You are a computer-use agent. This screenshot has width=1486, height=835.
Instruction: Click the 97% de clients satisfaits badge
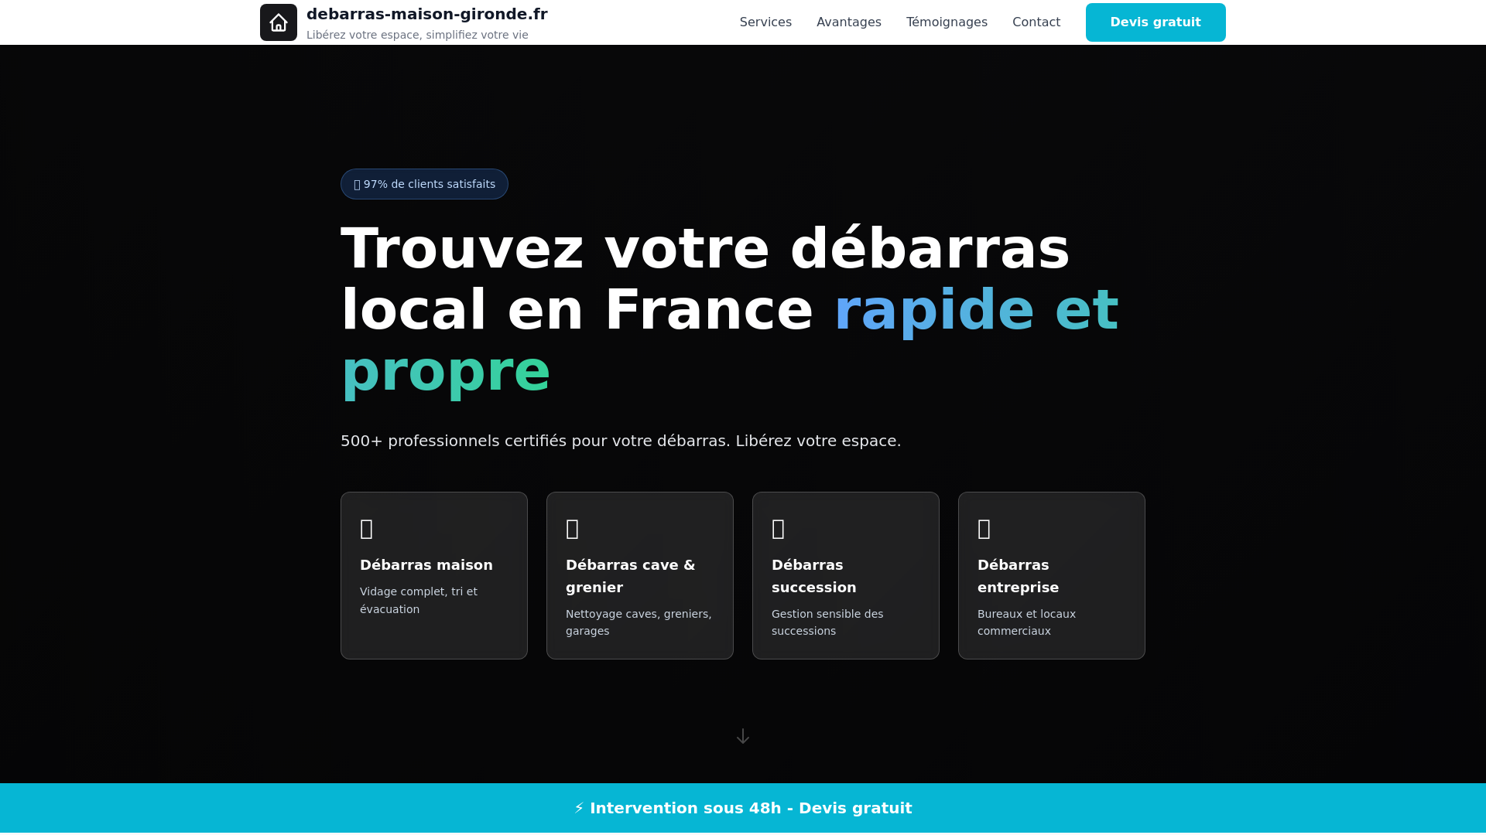424,184
